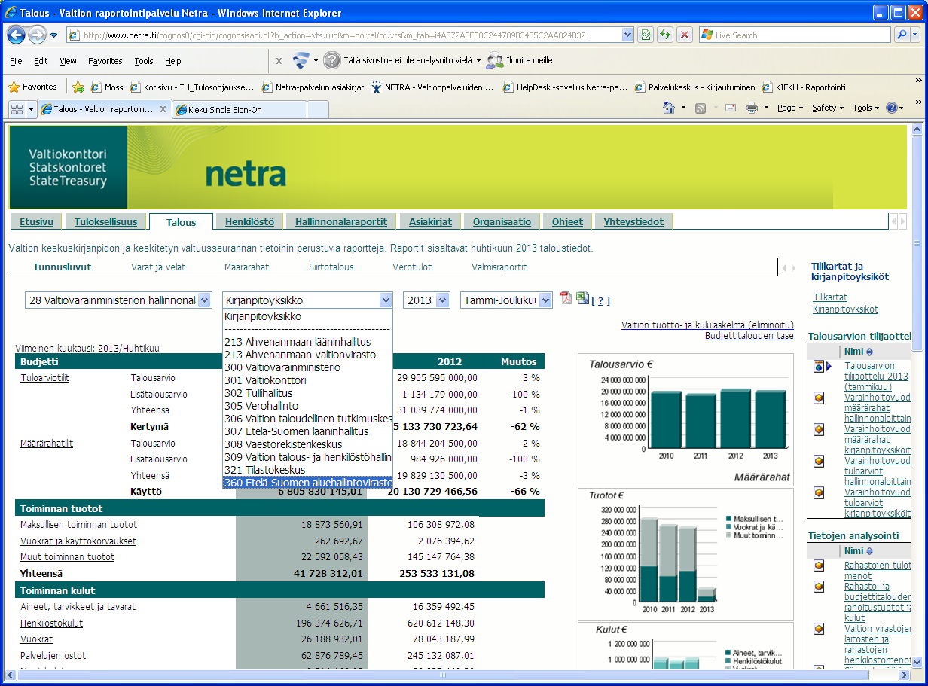Pick 321 Tilastokeskus from the dropdown list
The image size is (928, 686).
(x=307, y=470)
